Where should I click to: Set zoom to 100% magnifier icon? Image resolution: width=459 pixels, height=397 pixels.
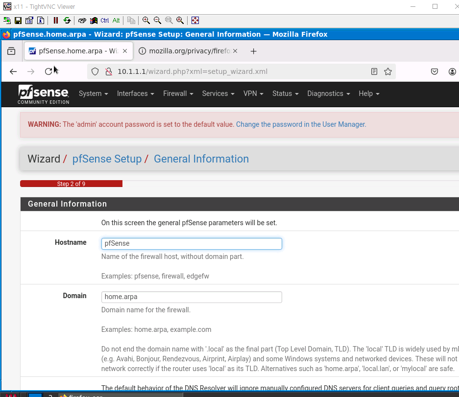(169, 21)
